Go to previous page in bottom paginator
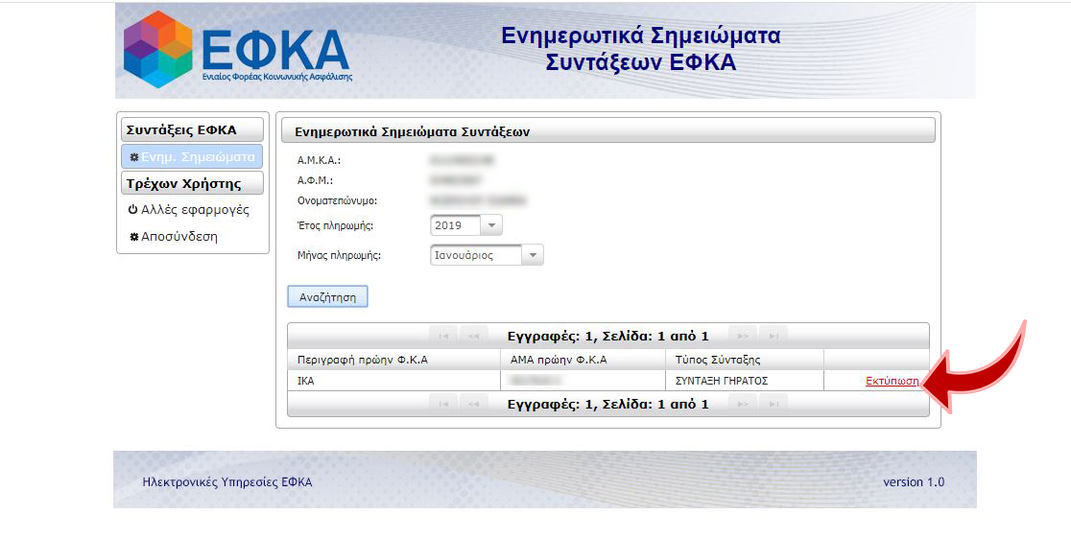Screen dimensions: 1071x538 473,404
